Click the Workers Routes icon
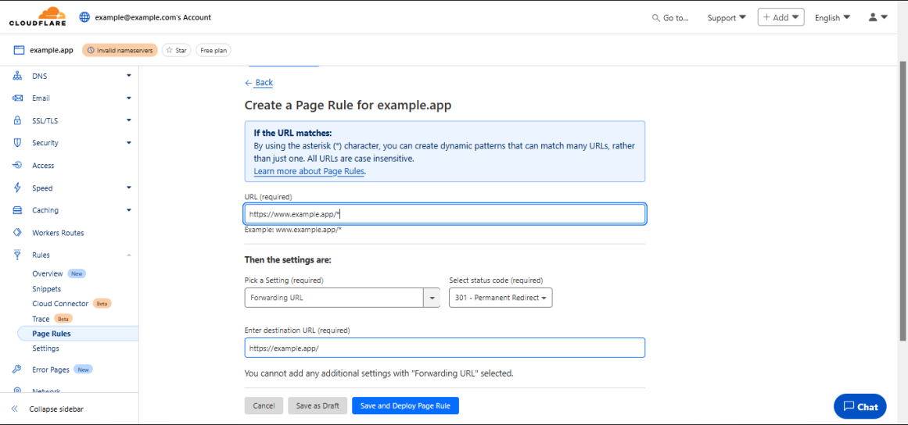The image size is (908, 425). [17, 233]
